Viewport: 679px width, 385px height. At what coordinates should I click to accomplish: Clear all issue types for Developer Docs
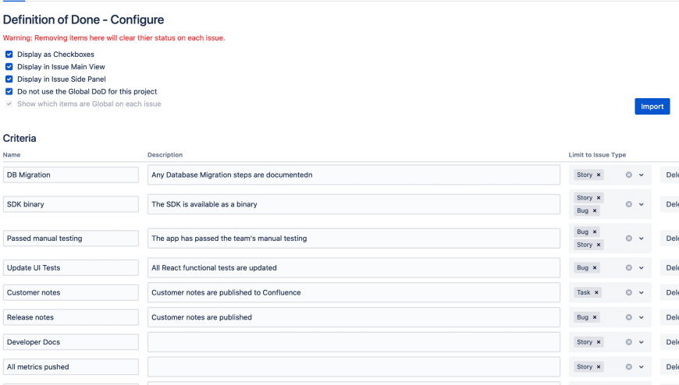point(628,342)
